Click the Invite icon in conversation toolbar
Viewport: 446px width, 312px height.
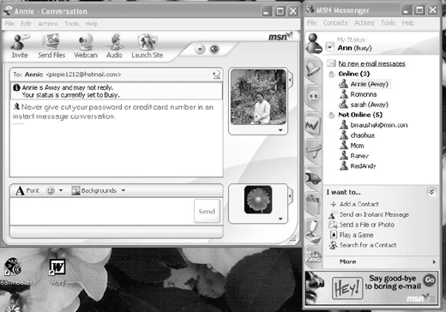[20, 46]
